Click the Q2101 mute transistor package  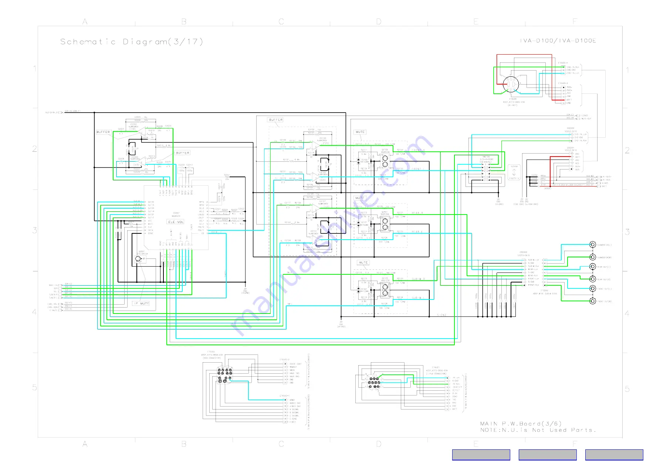385,224
